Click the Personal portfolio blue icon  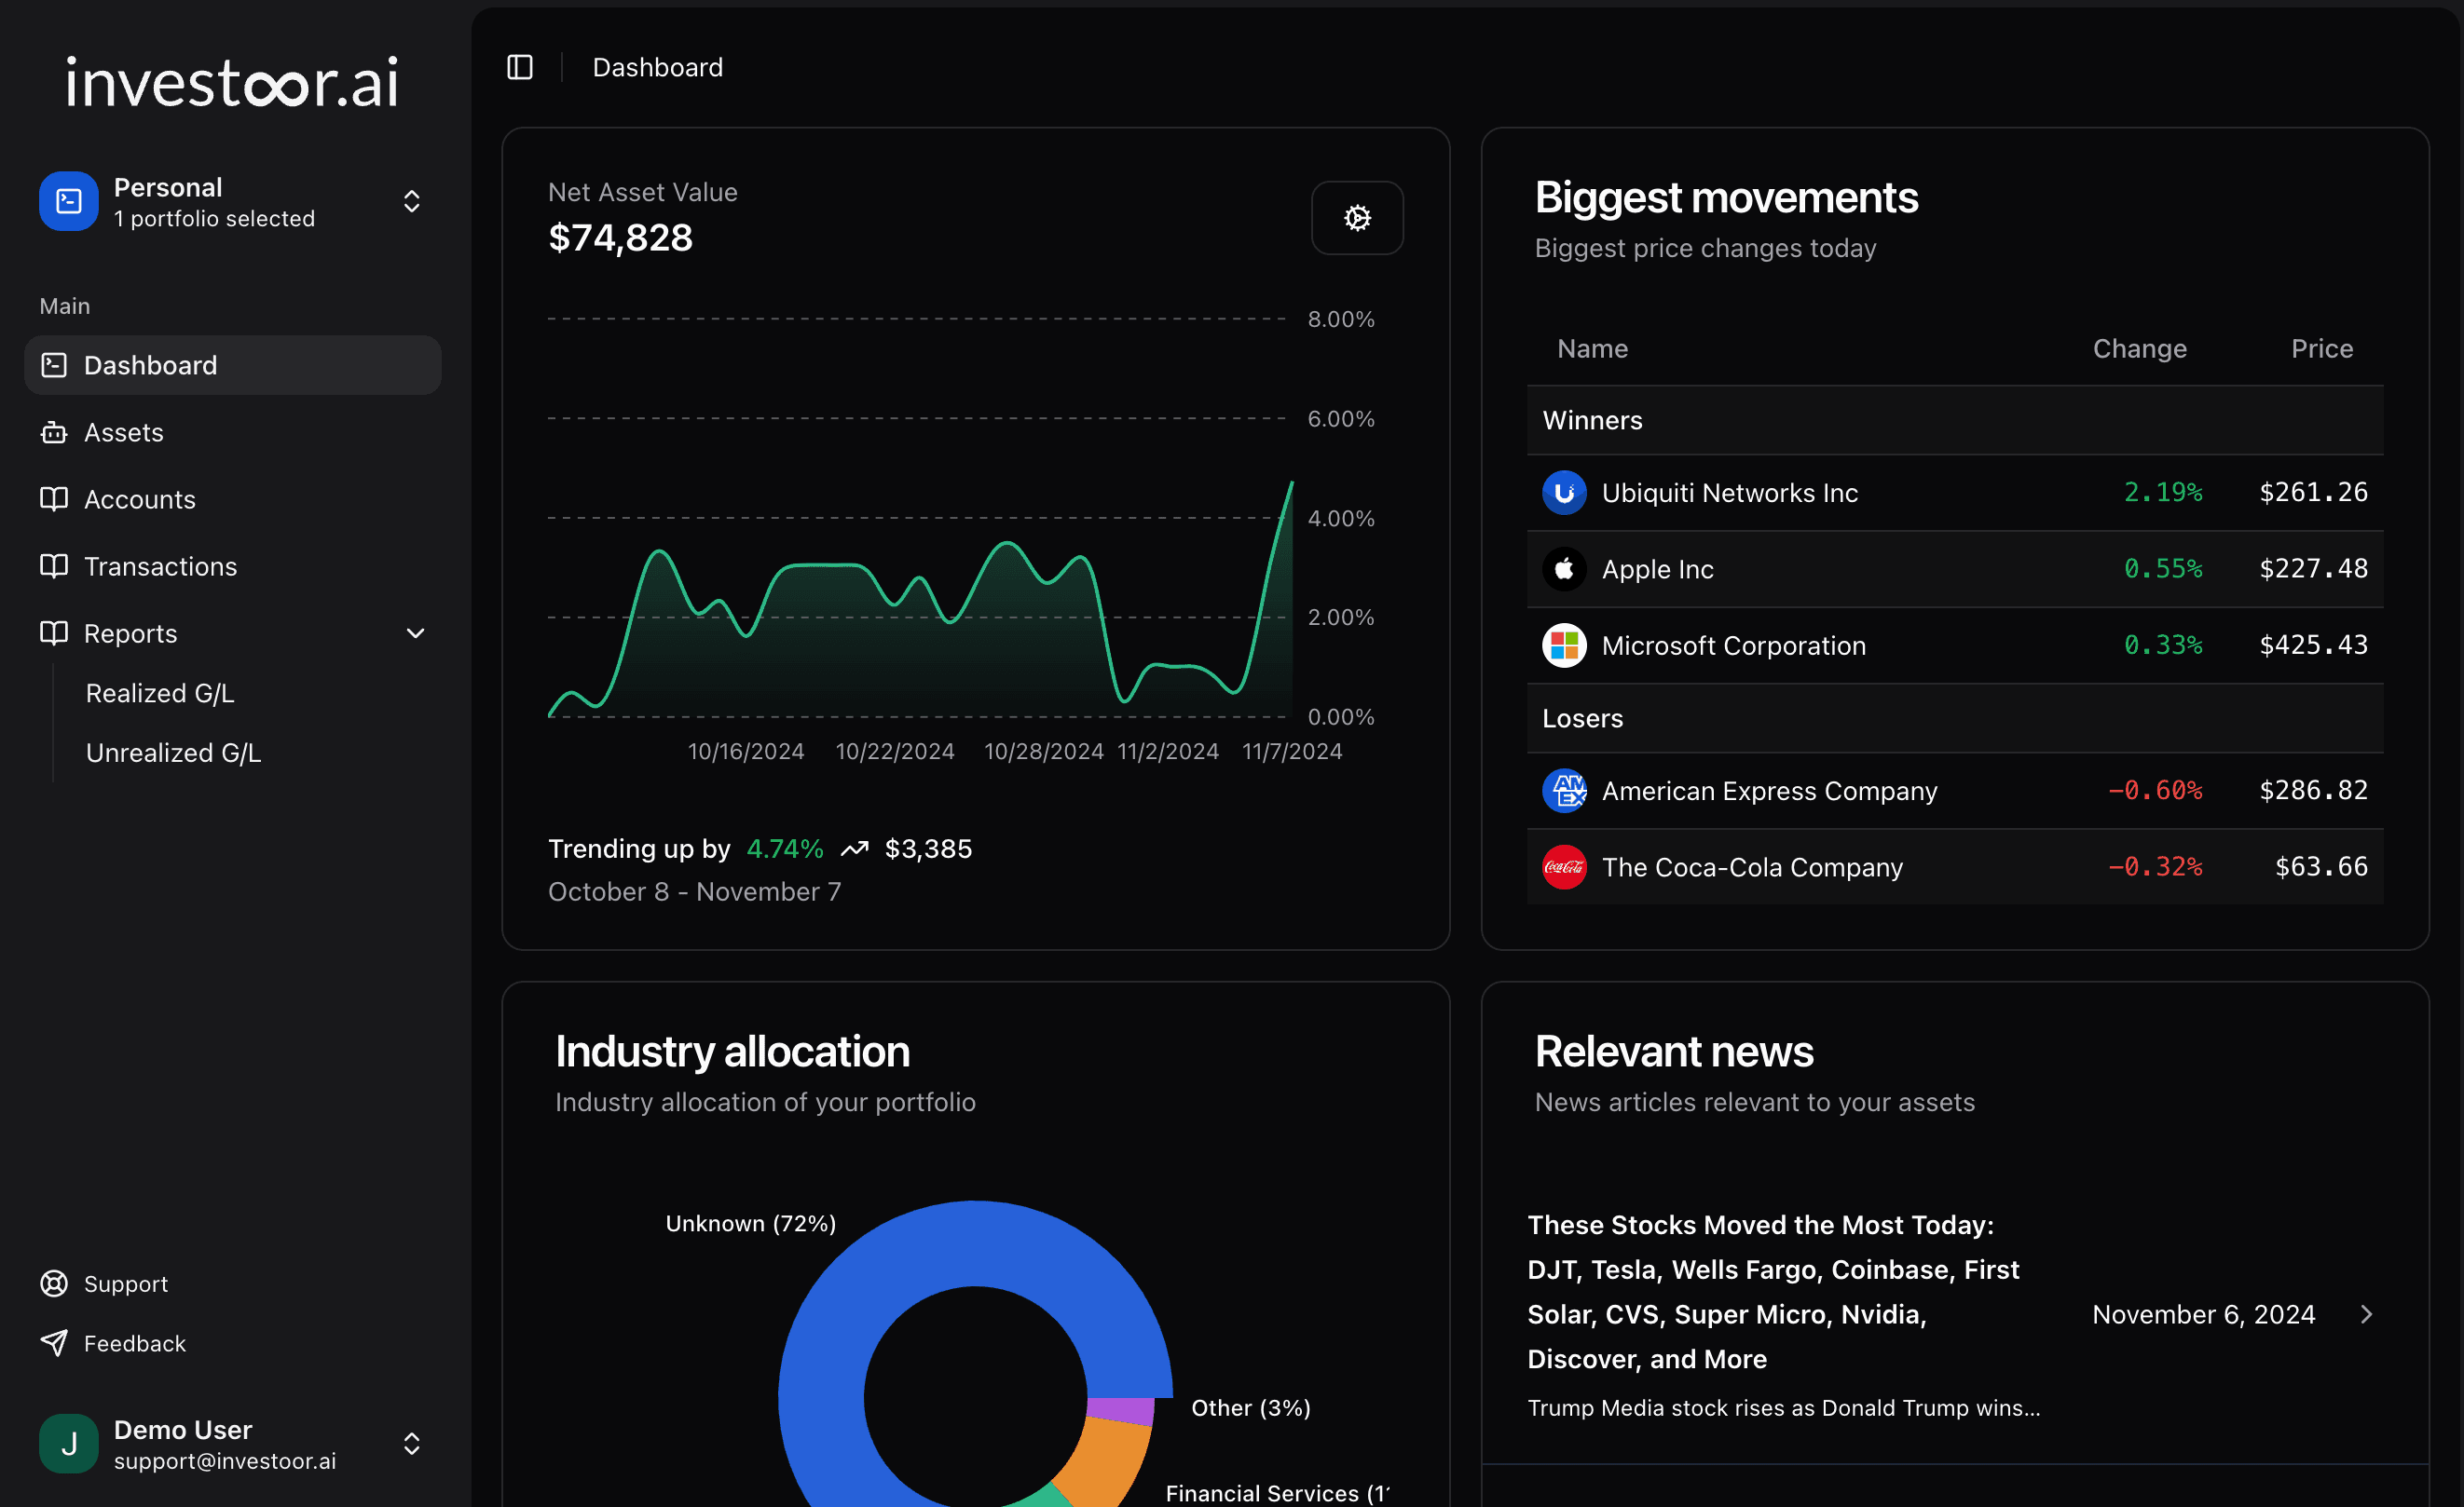69,201
